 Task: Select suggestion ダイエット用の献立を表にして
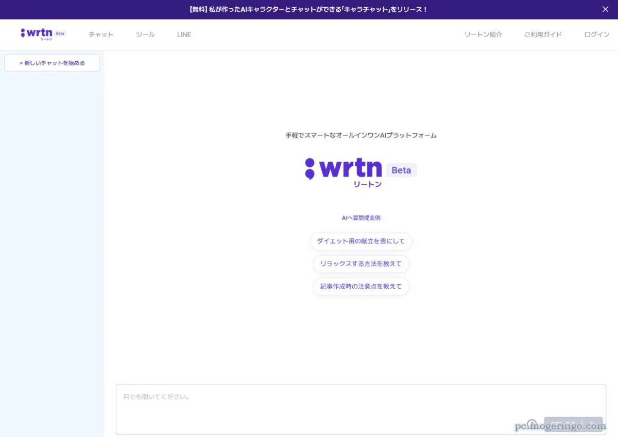(x=361, y=241)
